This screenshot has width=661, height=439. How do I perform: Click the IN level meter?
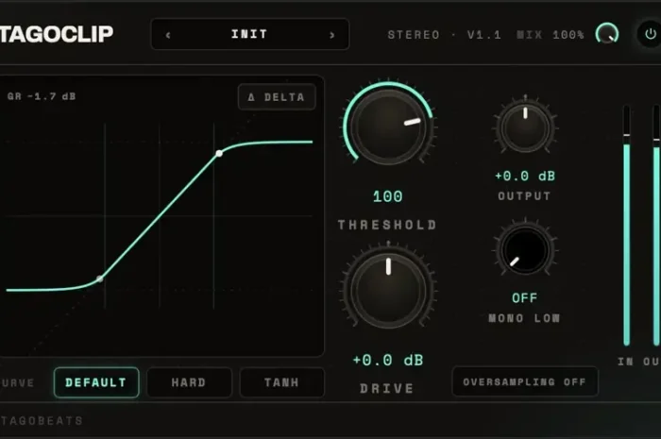pyautogui.click(x=627, y=226)
